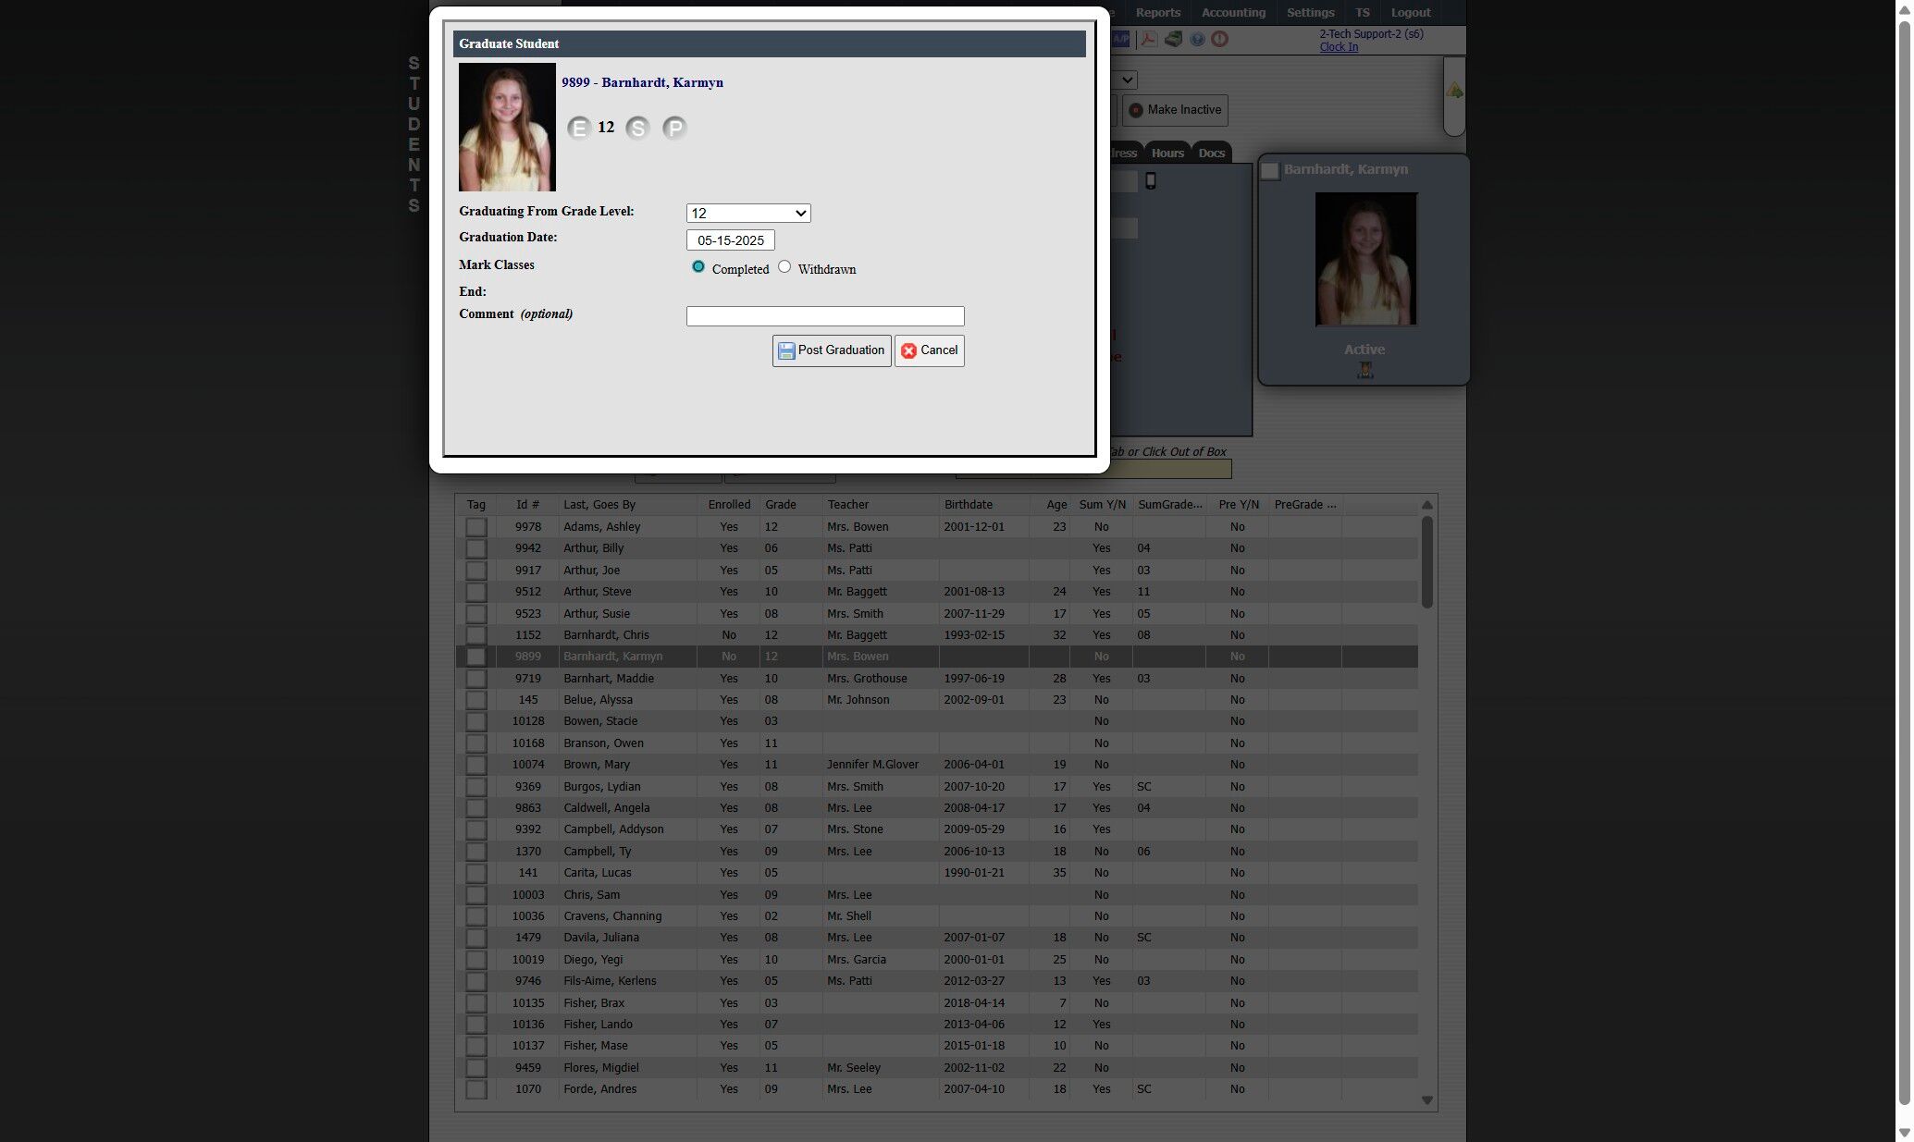The height and width of the screenshot is (1142, 1914).
Task: Click the yellow-green arrow icon in side tab
Action: pyautogui.click(x=1454, y=91)
